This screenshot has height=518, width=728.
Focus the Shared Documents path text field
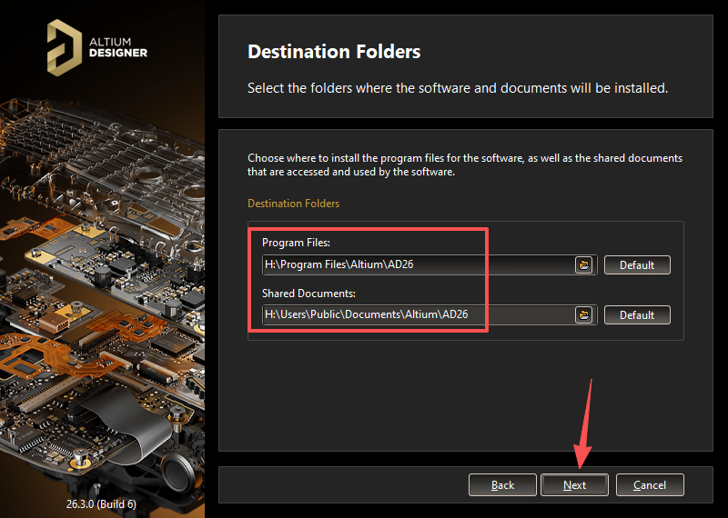pyautogui.click(x=417, y=314)
